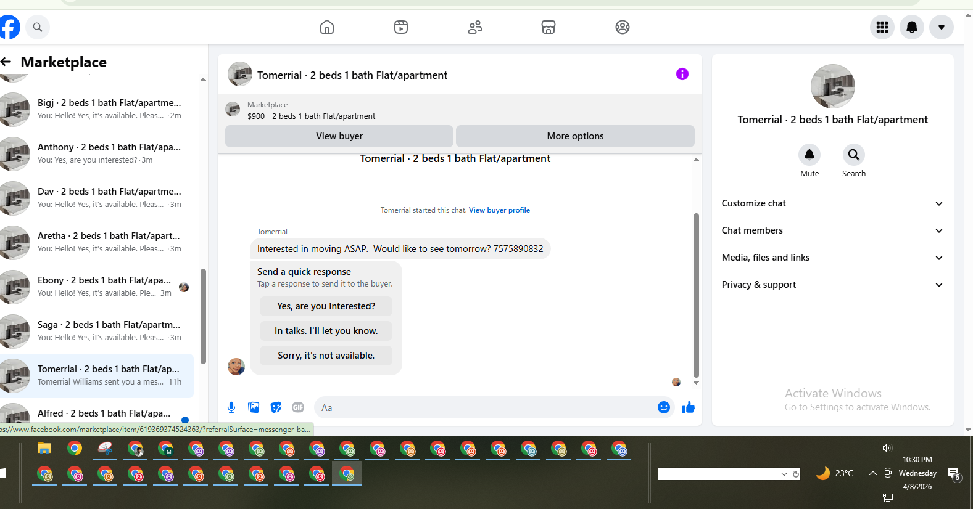Click the Facebook logo
The width and height of the screenshot is (973, 509).
[x=9, y=27]
